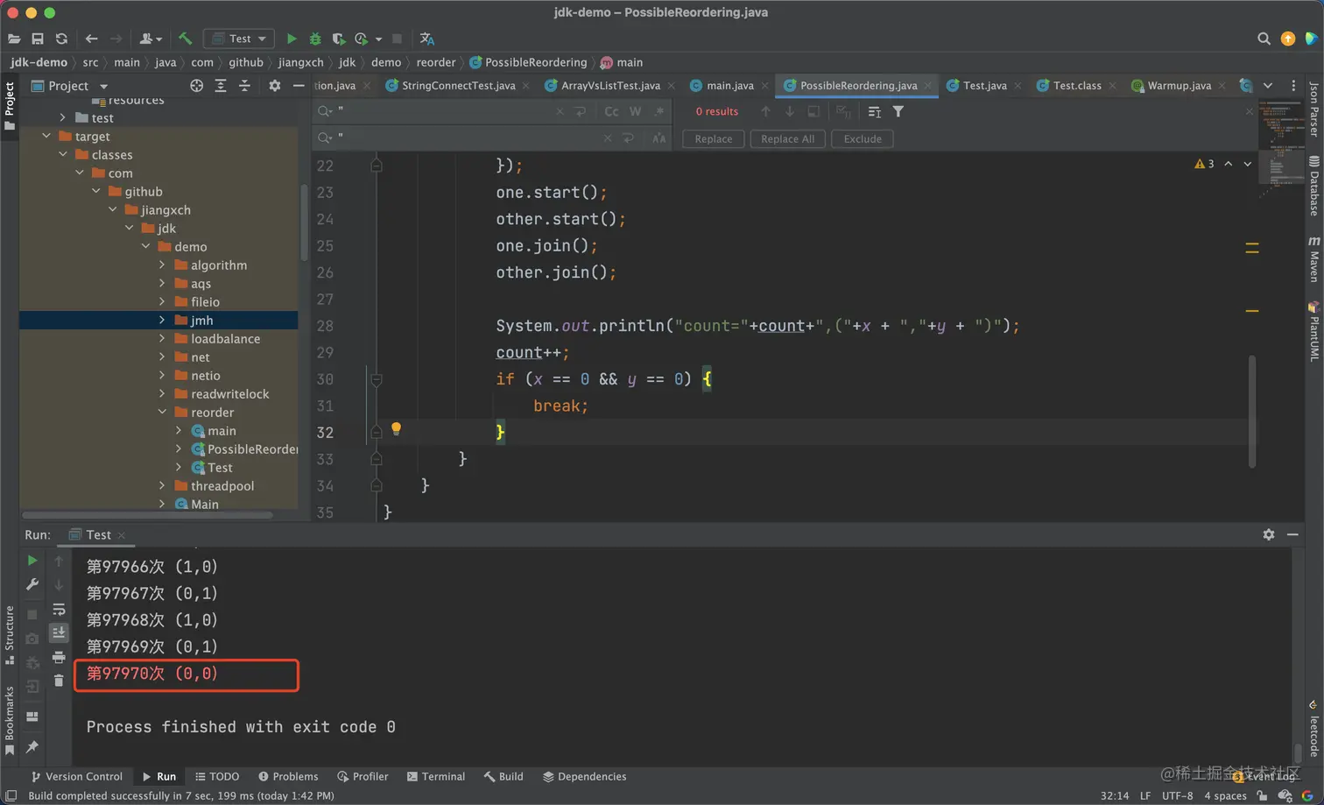This screenshot has width=1324, height=805.
Task: Switch to the Warmup.java editor tab
Action: click(1178, 85)
